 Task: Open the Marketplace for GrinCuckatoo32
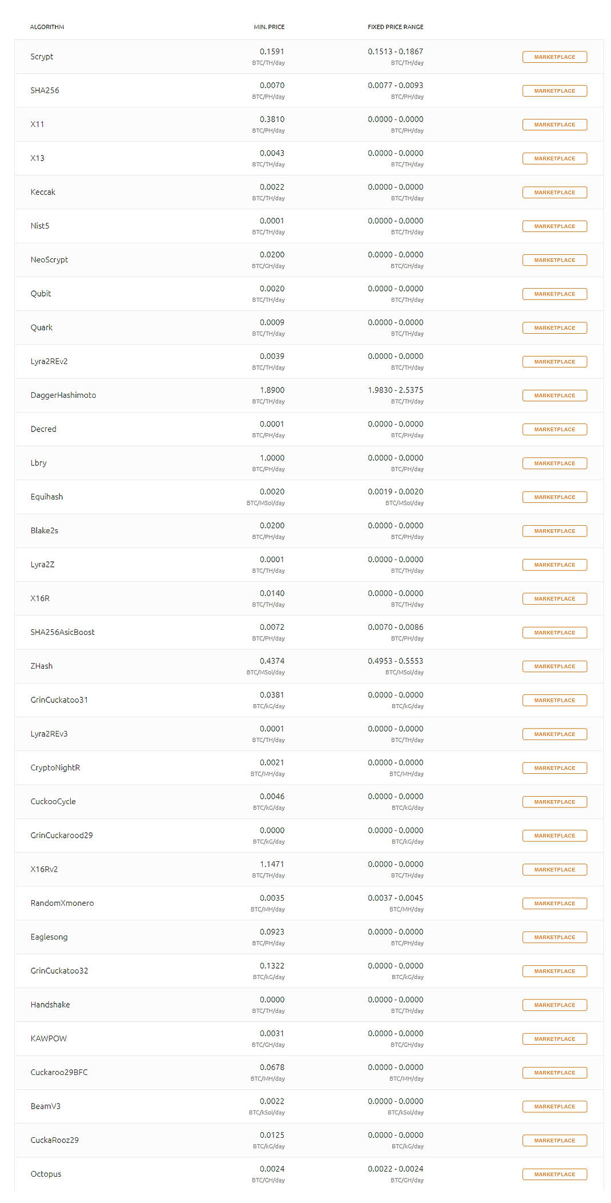coord(554,971)
